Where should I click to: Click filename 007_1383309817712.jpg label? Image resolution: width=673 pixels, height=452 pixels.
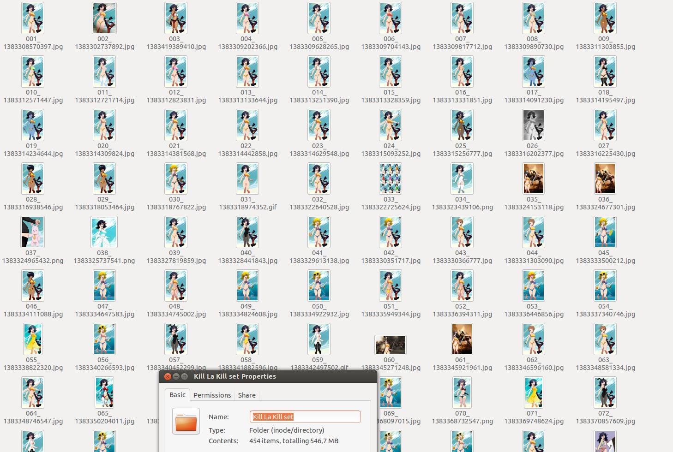click(462, 43)
